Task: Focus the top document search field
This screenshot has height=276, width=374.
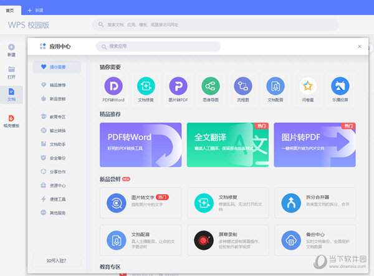Action: coord(216,25)
